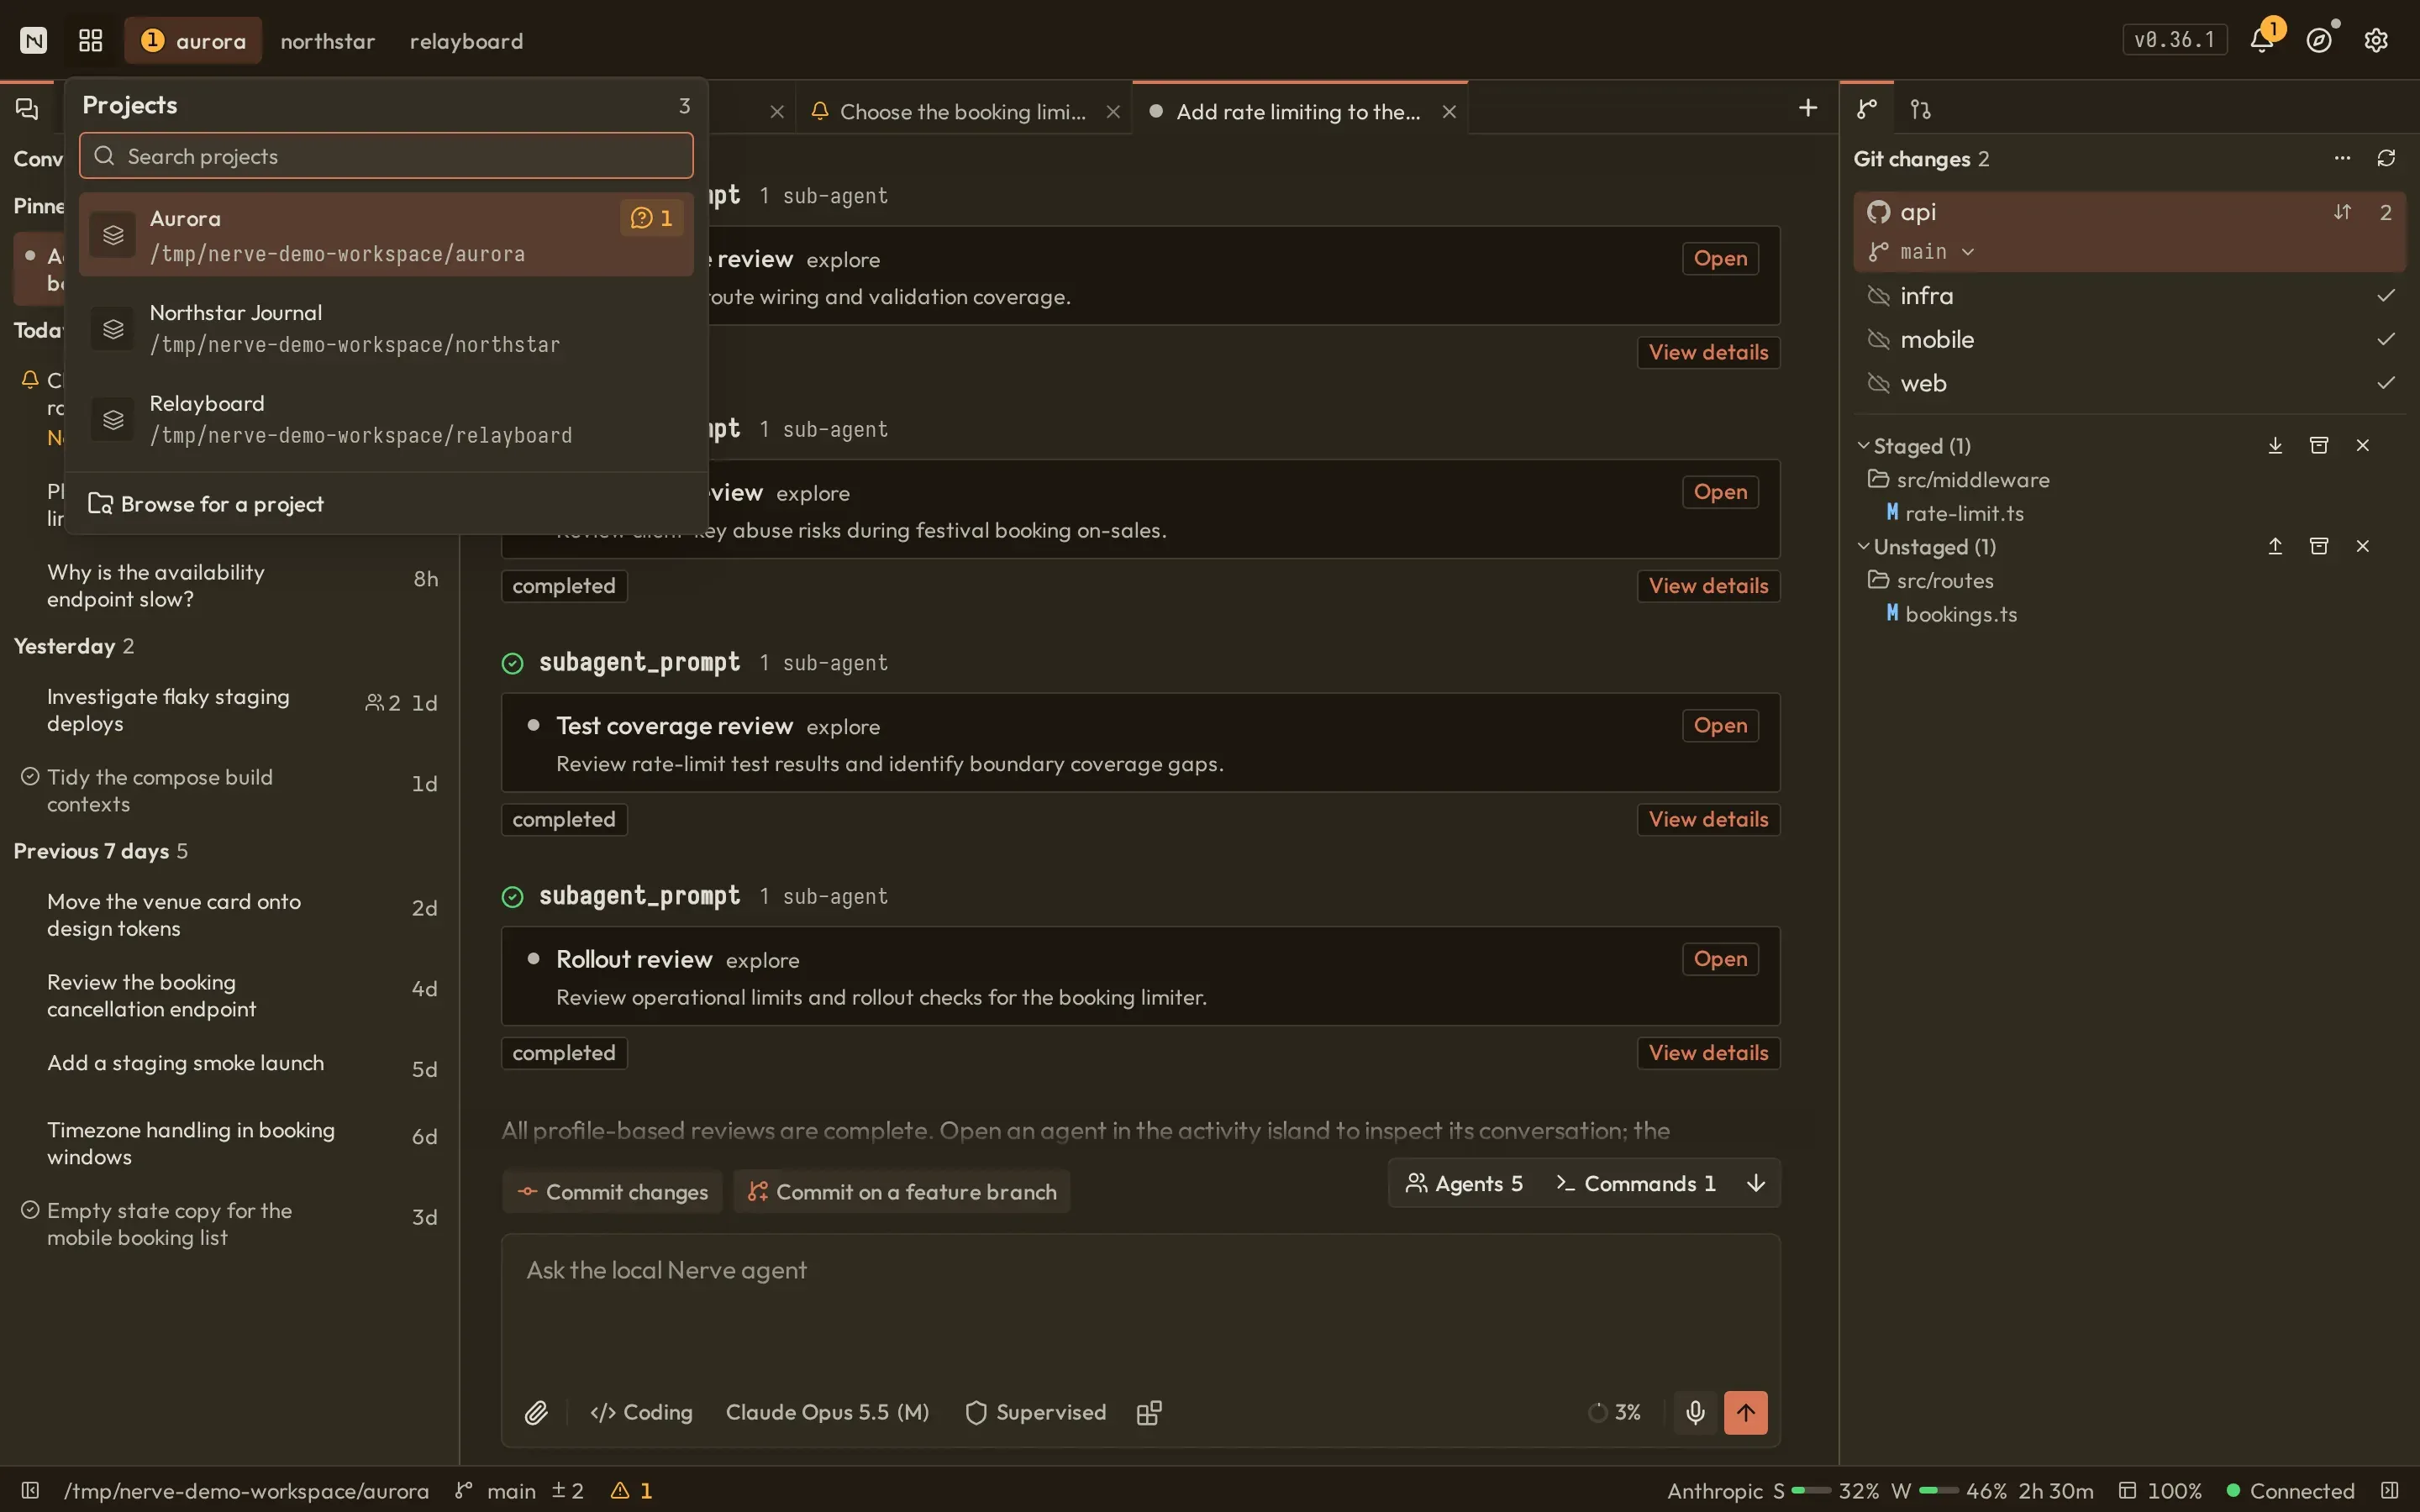Viewport: 2420px width, 1512px height.
Task: Stage all unstaged files
Action: coord(2275,546)
